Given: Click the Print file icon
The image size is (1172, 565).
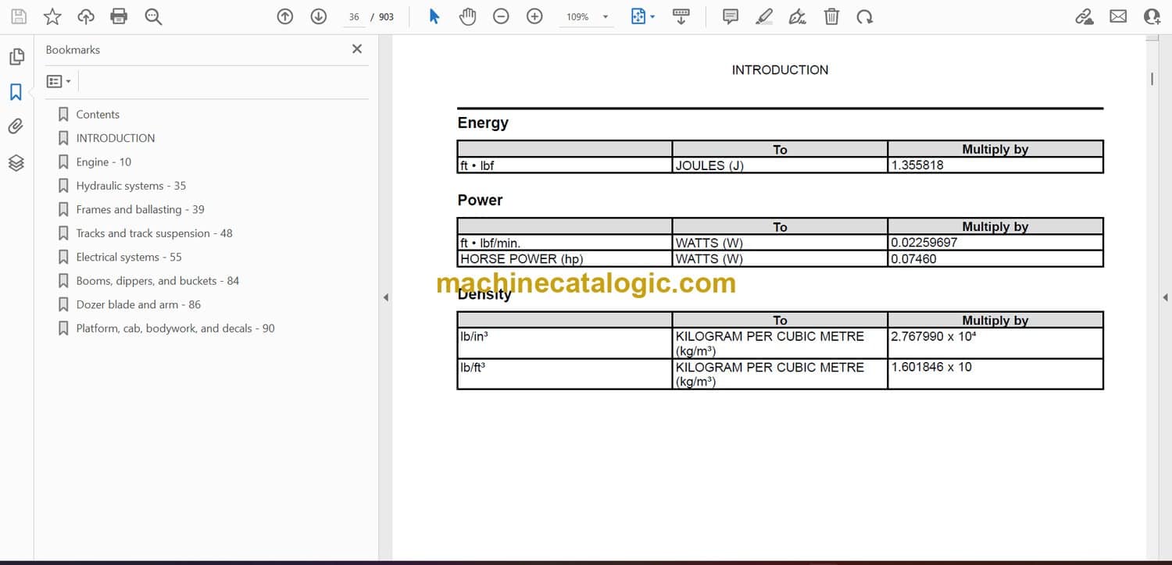Looking at the screenshot, I should [119, 16].
